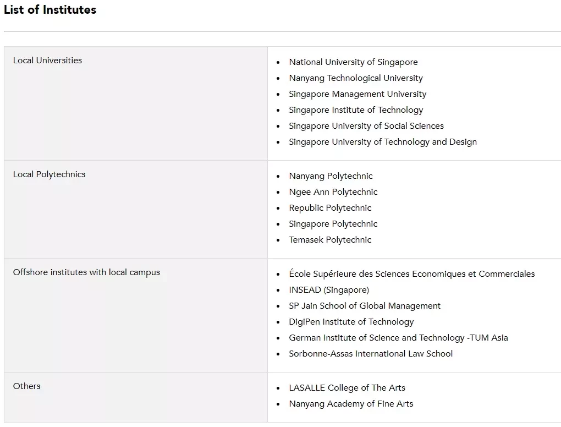This screenshot has height=427, width=561.
Task: Select INSEAD (Singapore) entry
Action: (x=329, y=290)
